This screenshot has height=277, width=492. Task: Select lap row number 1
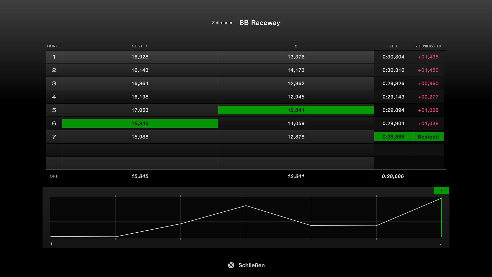point(54,57)
